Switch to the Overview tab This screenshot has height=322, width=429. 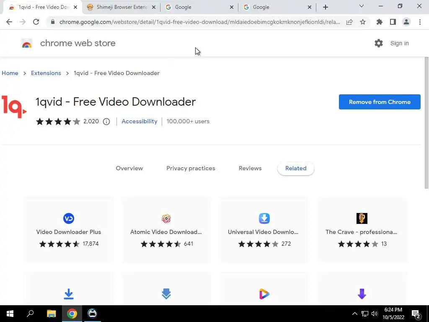coord(129,168)
